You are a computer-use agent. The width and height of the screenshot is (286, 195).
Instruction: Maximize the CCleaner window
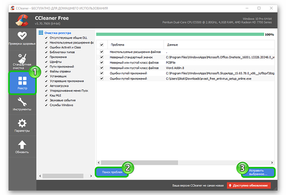[259, 8]
